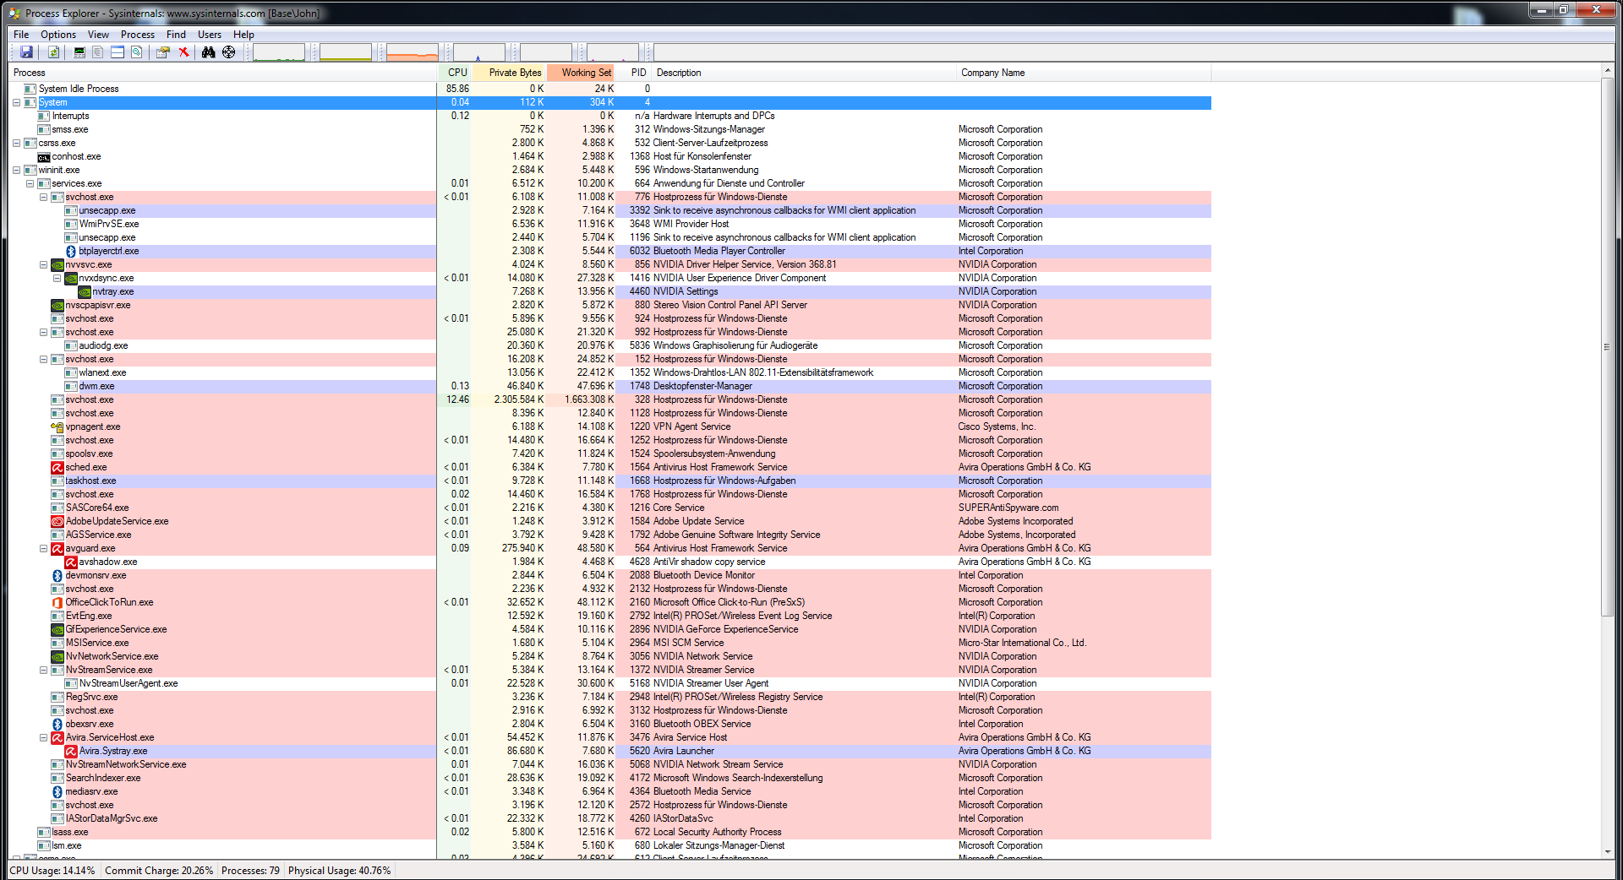Click the Bluetooth icon beside devmonsrv.exe

(57, 575)
